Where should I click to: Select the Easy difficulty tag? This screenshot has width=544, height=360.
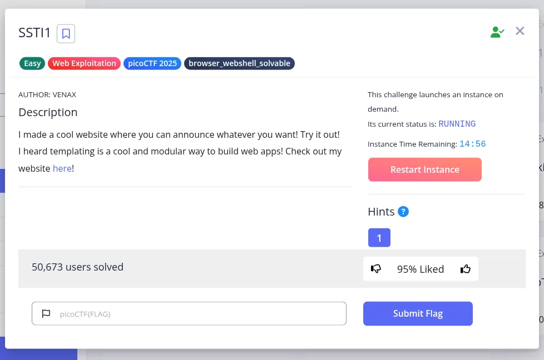pyautogui.click(x=32, y=63)
